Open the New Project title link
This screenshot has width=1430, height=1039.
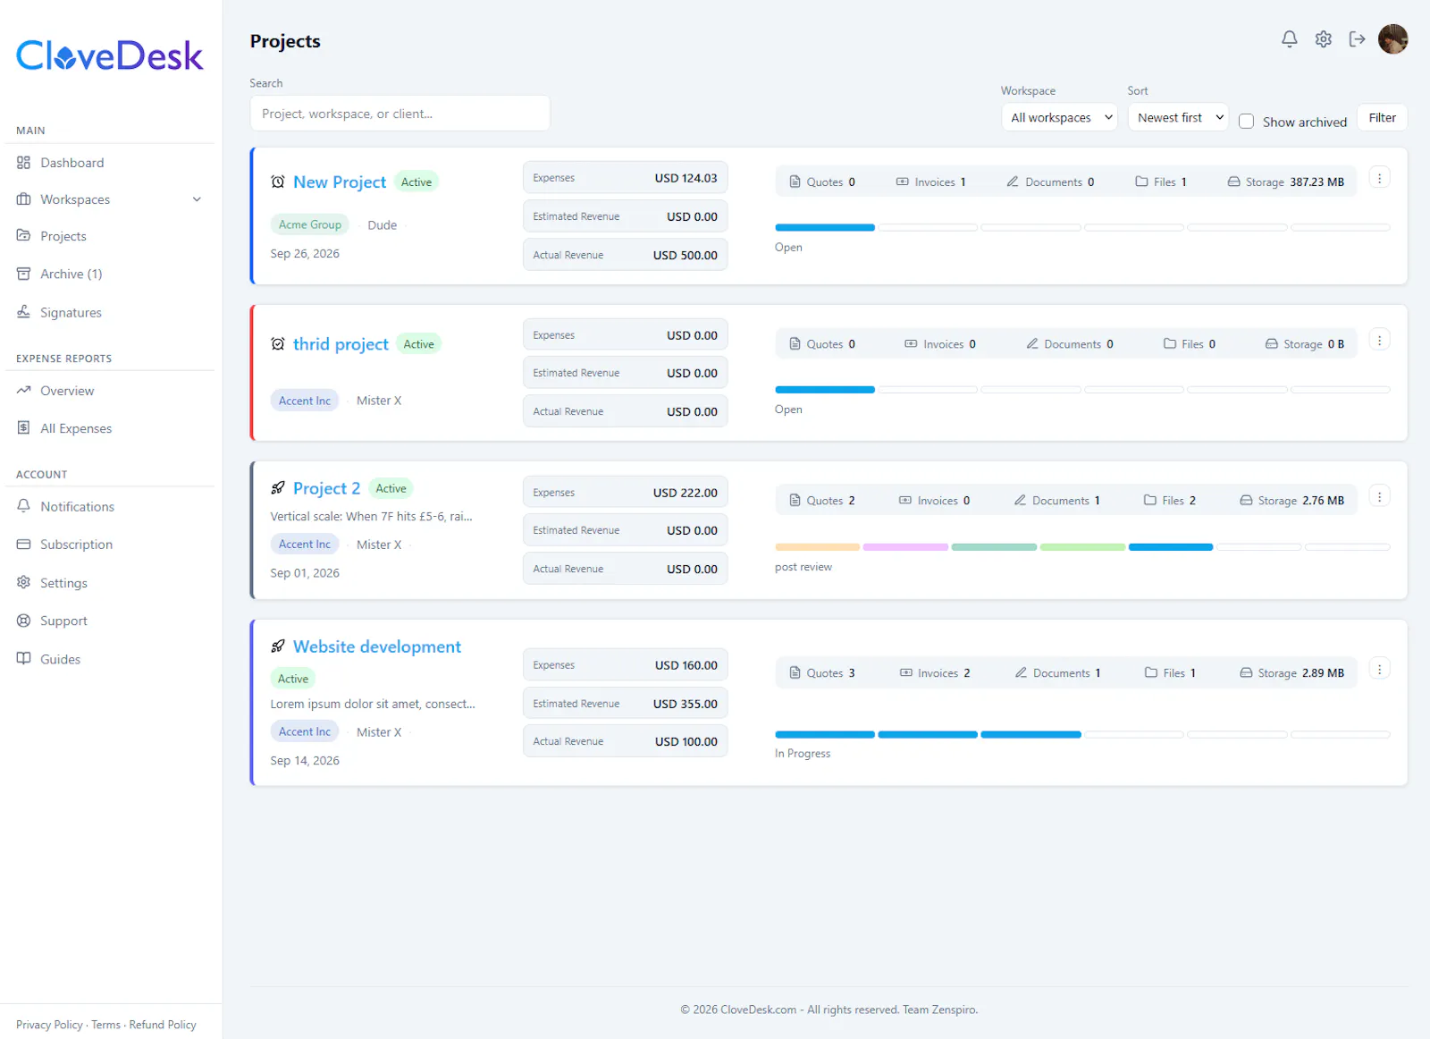(x=340, y=182)
